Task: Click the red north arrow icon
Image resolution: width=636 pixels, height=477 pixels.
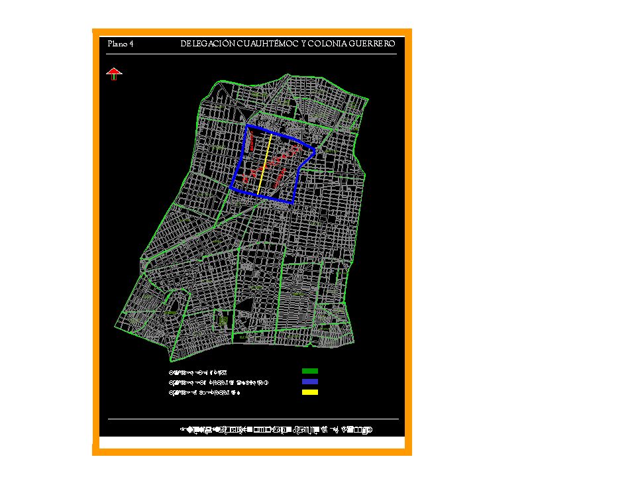Action: pos(114,74)
